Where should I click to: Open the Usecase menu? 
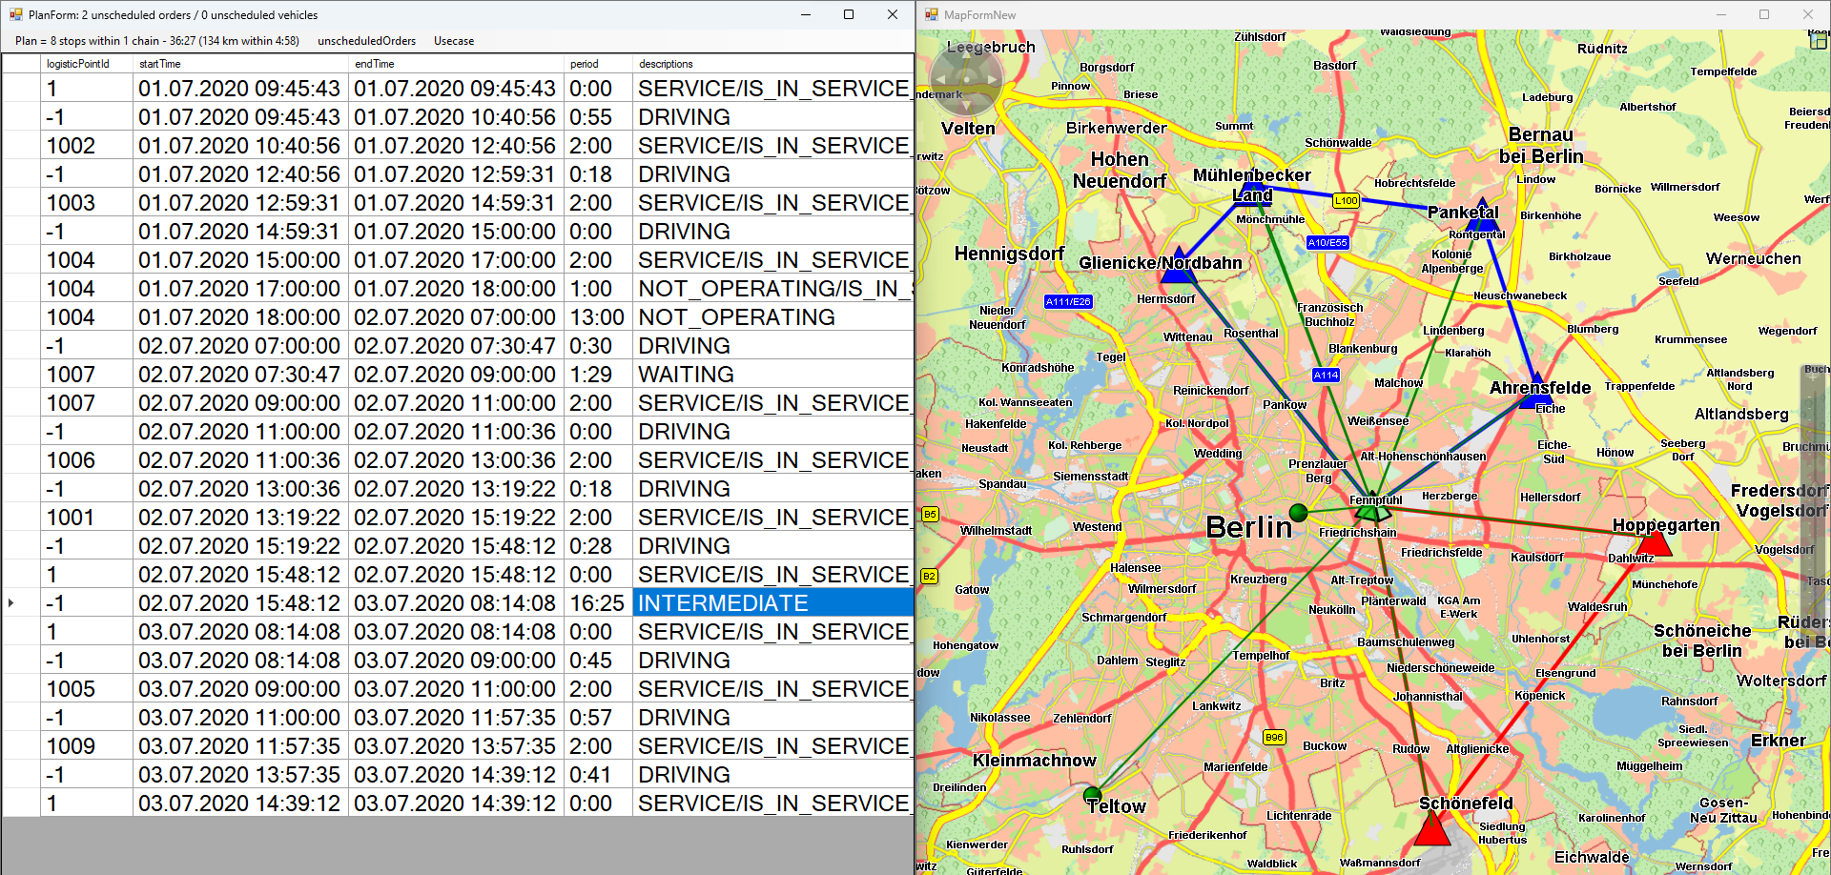454,41
